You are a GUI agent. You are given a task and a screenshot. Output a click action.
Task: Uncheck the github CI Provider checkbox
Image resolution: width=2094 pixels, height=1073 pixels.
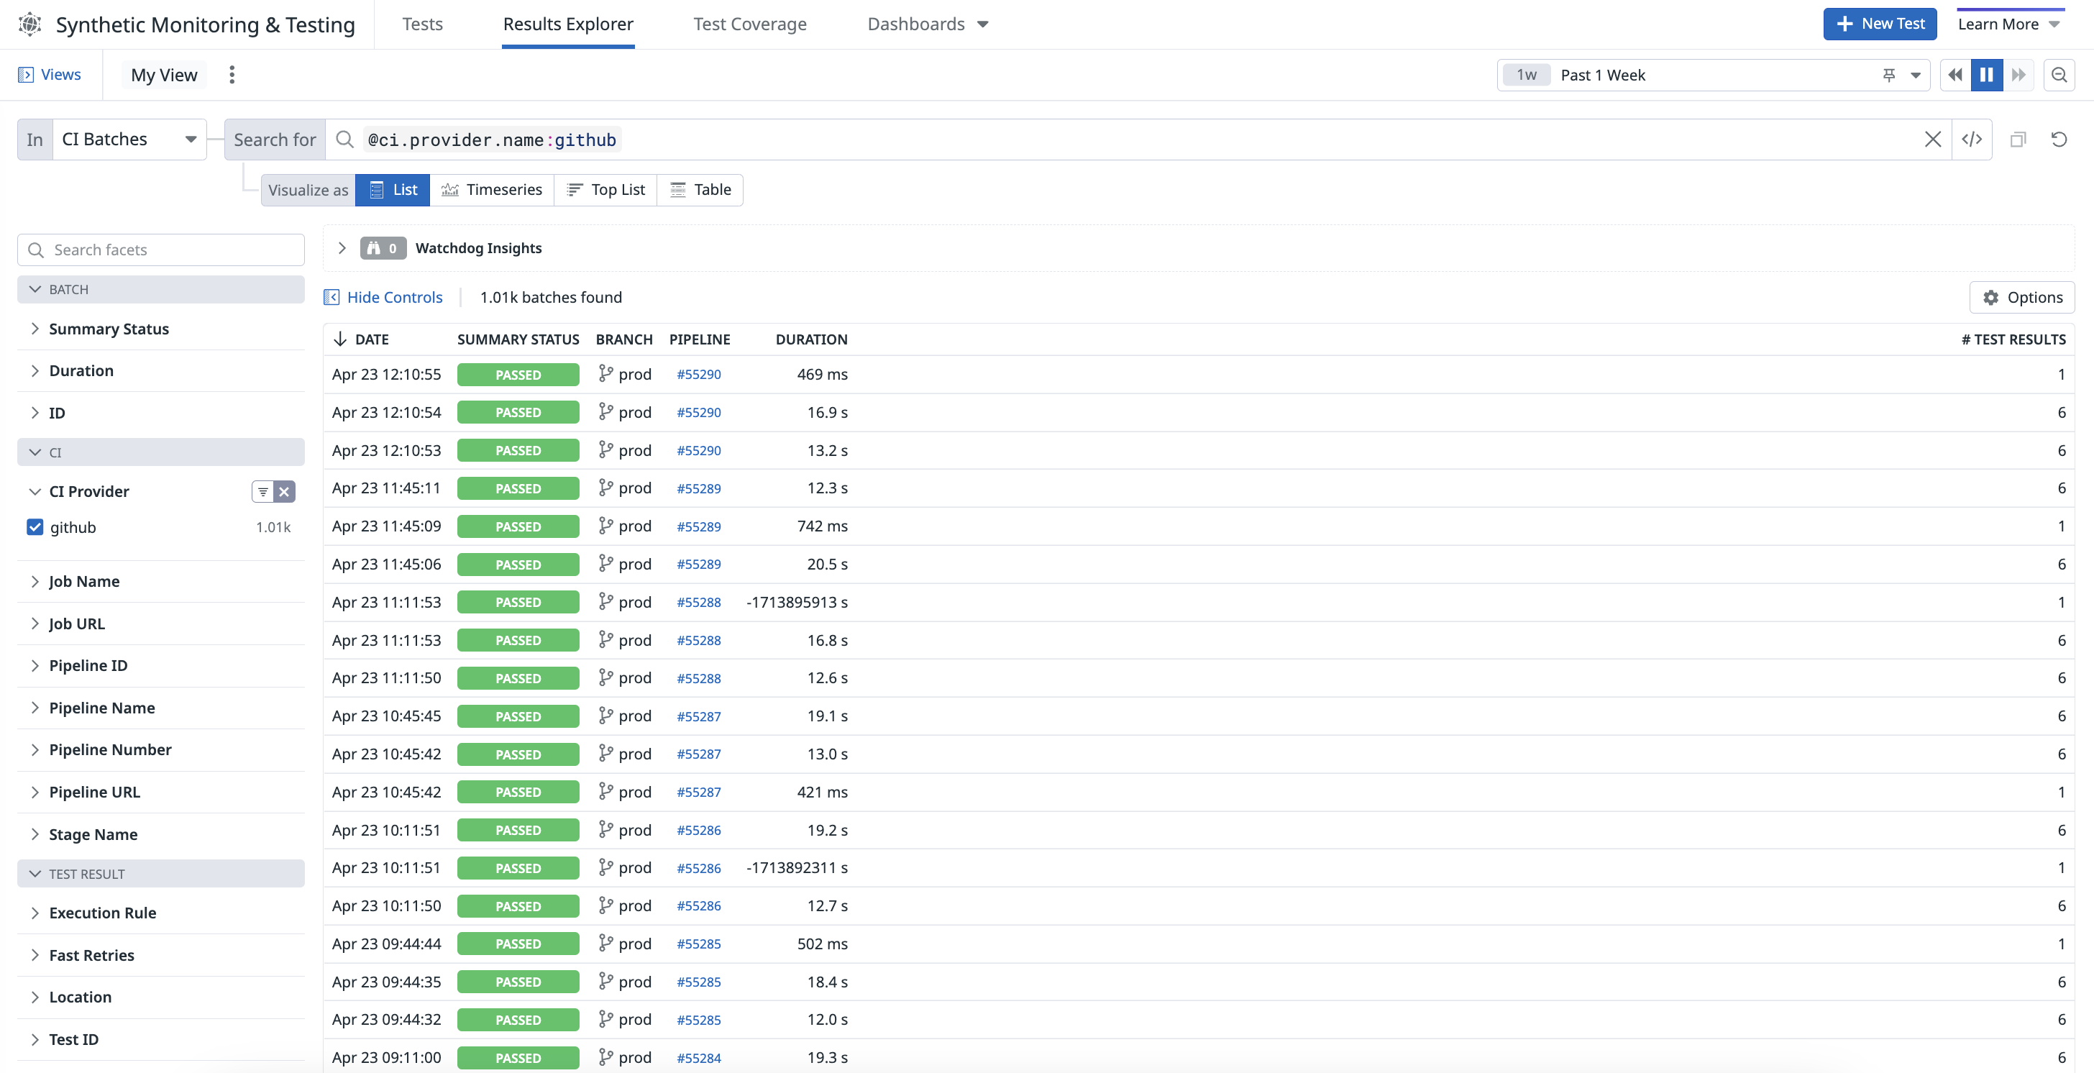[35, 526]
